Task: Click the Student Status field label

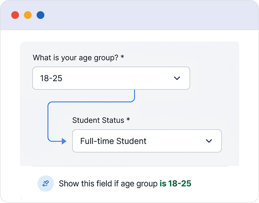Action: pos(98,120)
